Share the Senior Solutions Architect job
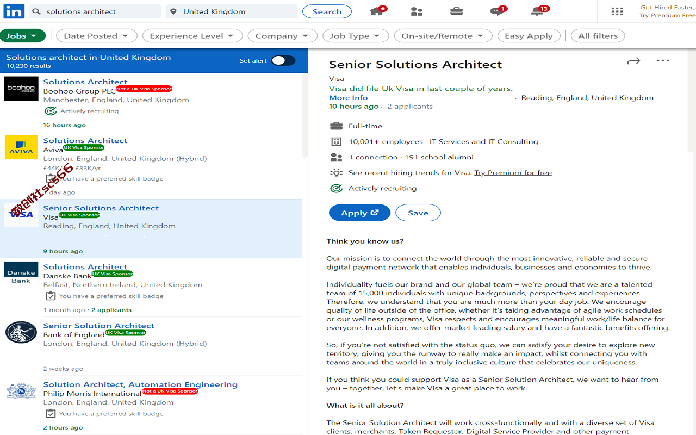Image resolution: width=696 pixels, height=435 pixels. 633,61
